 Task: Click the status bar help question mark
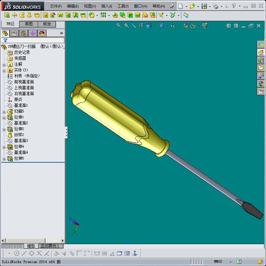[239, 262]
